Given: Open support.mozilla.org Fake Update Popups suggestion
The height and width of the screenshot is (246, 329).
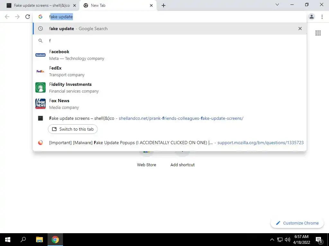Looking at the screenshot, I should [170, 143].
